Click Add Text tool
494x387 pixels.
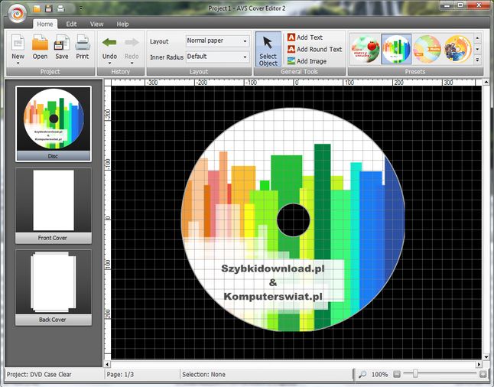305,37
